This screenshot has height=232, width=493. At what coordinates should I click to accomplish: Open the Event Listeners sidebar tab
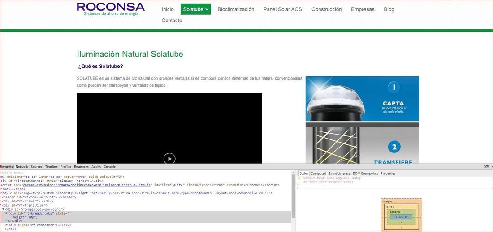(339, 173)
